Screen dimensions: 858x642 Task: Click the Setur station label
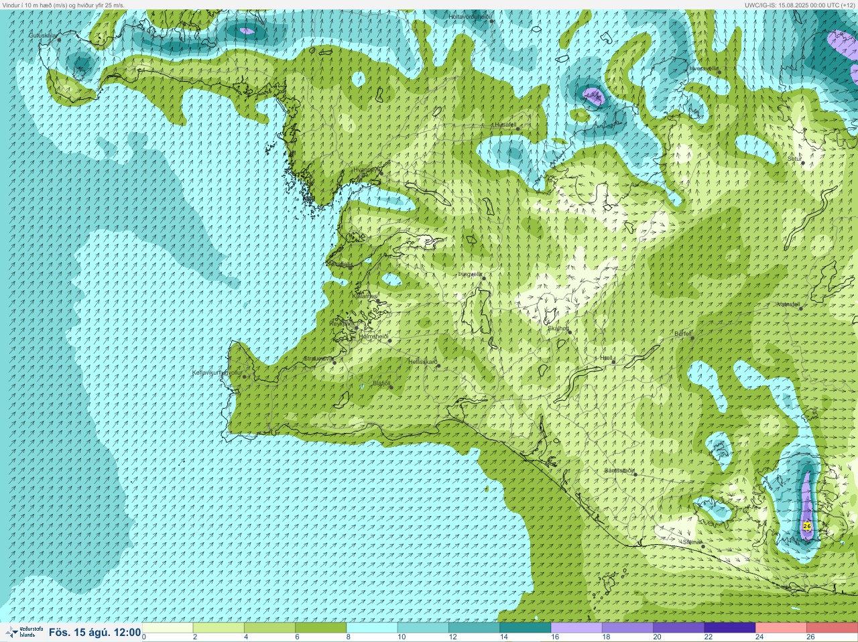click(794, 159)
